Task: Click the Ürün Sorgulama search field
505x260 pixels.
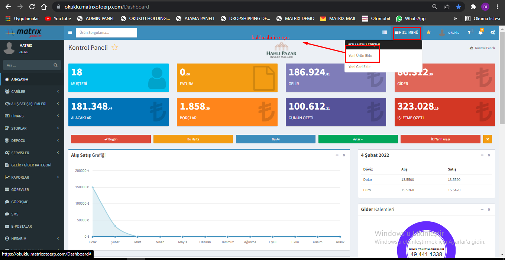Action: 106,33
